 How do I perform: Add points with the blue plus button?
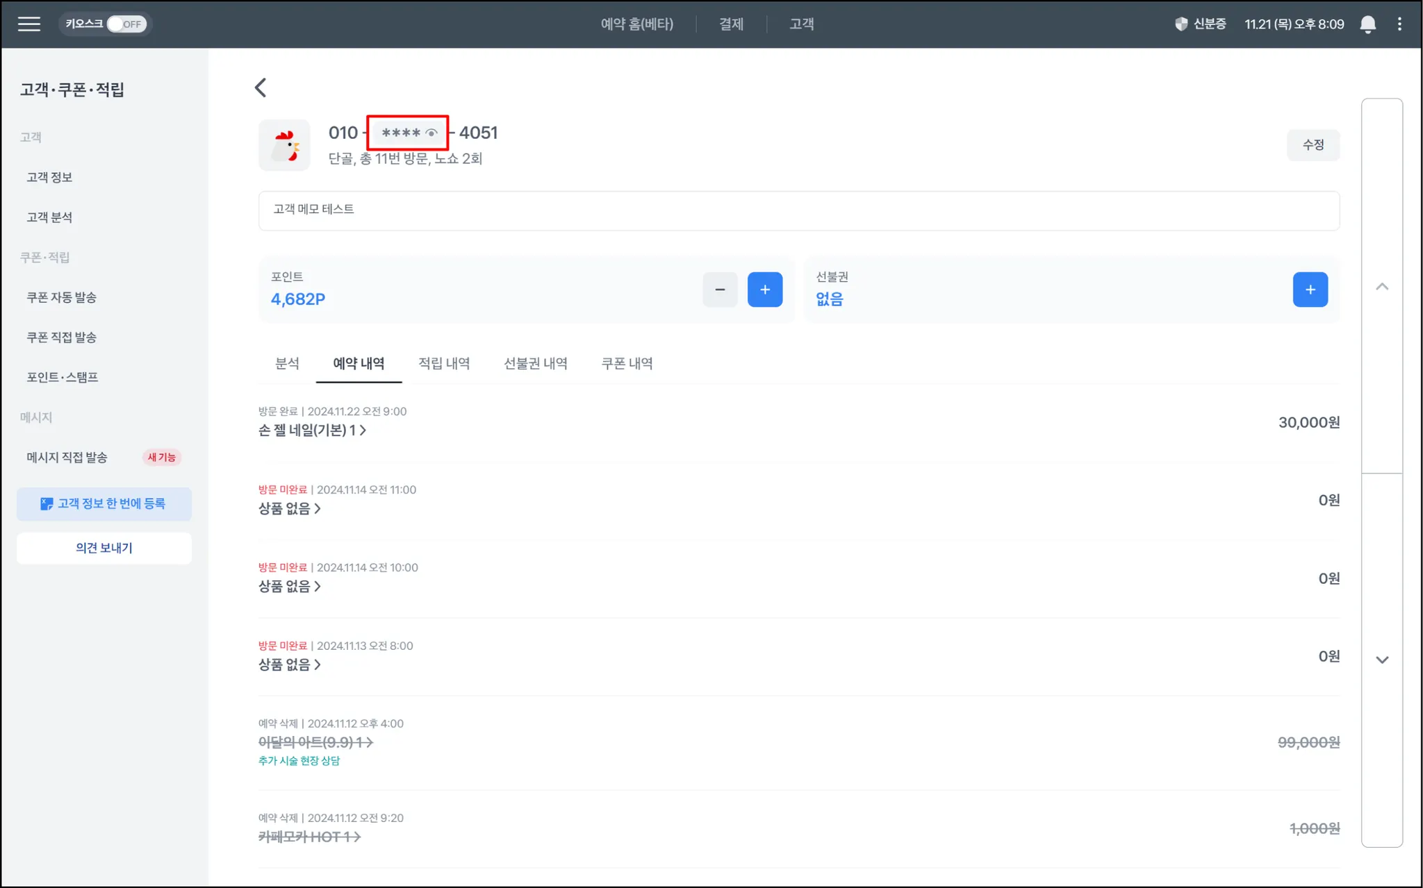pos(764,290)
